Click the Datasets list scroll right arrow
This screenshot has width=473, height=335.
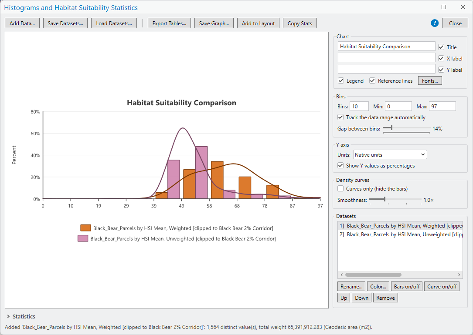[459, 275]
